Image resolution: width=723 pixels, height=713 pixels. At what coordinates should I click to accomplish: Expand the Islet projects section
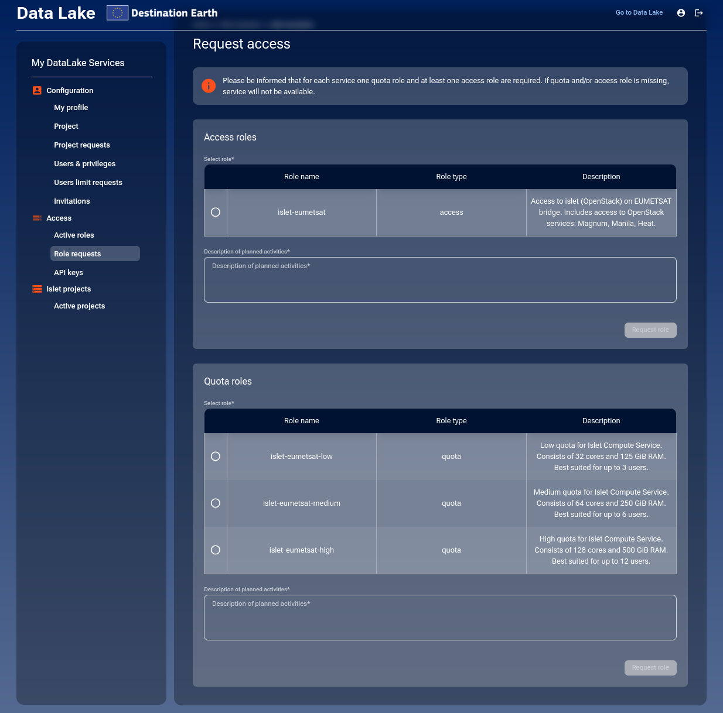(x=69, y=289)
